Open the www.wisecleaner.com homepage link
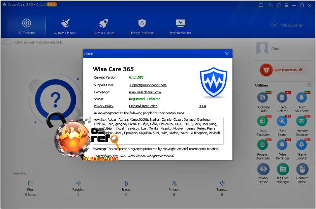This screenshot has width=316, height=209. [x=145, y=92]
